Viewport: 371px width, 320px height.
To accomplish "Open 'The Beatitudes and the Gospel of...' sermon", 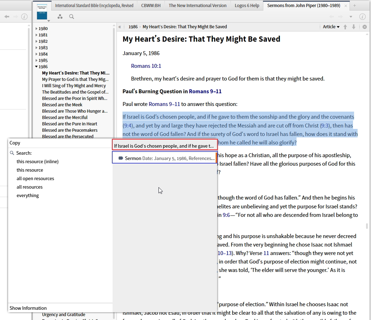I will click(x=75, y=92).
